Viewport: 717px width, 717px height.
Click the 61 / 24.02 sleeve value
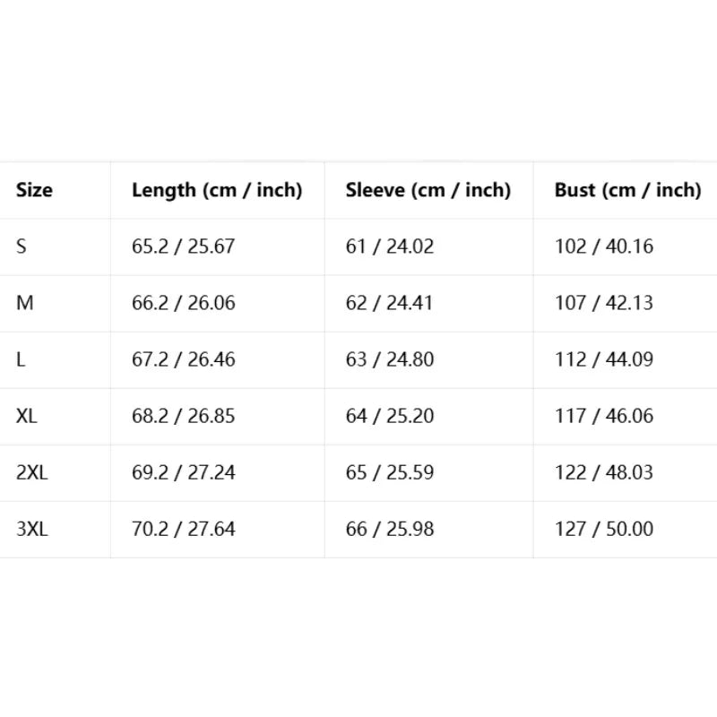coord(390,246)
